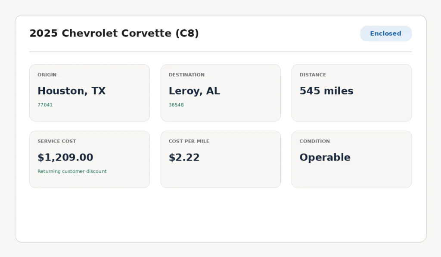Click the Service Cost label heading

57,141
